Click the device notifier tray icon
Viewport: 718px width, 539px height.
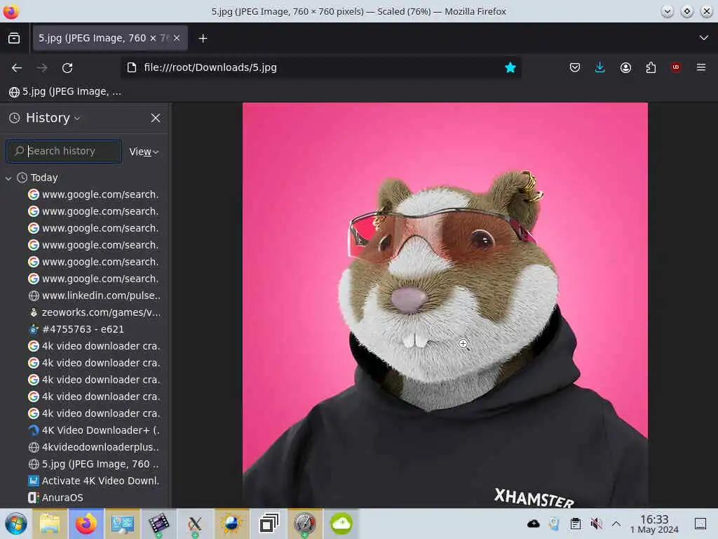point(554,524)
